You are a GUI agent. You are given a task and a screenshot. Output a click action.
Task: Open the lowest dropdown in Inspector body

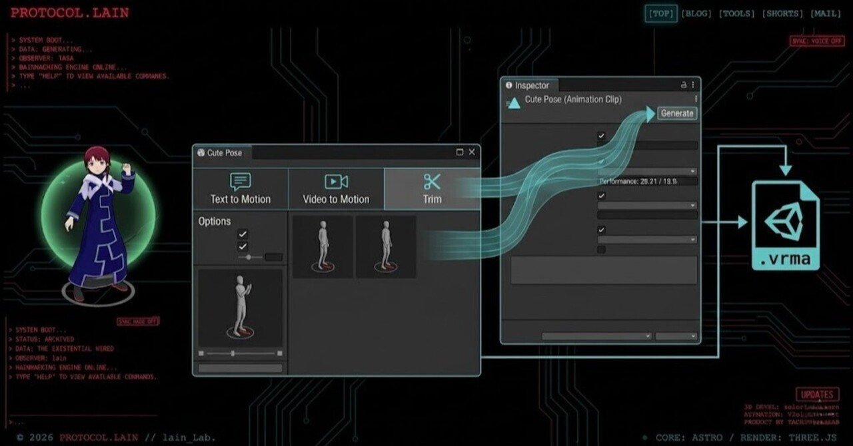tap(648, 240)
